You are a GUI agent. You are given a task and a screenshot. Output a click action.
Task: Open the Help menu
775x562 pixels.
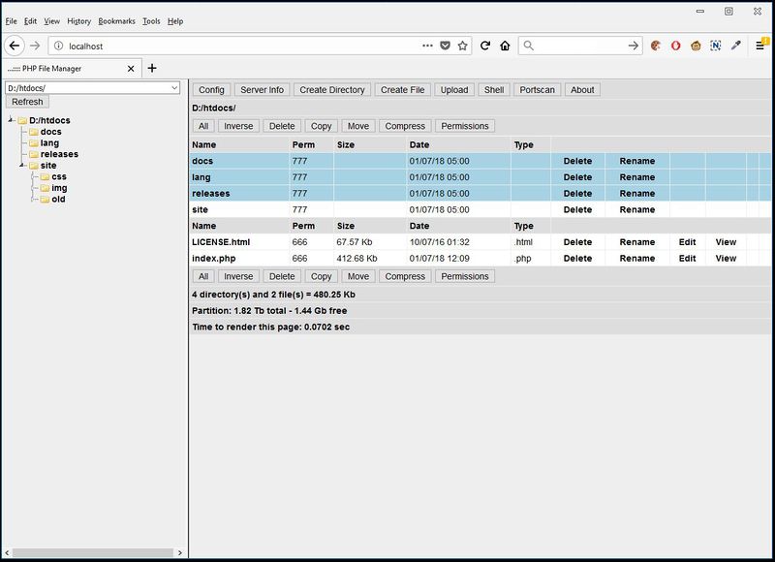coord(175,21)
